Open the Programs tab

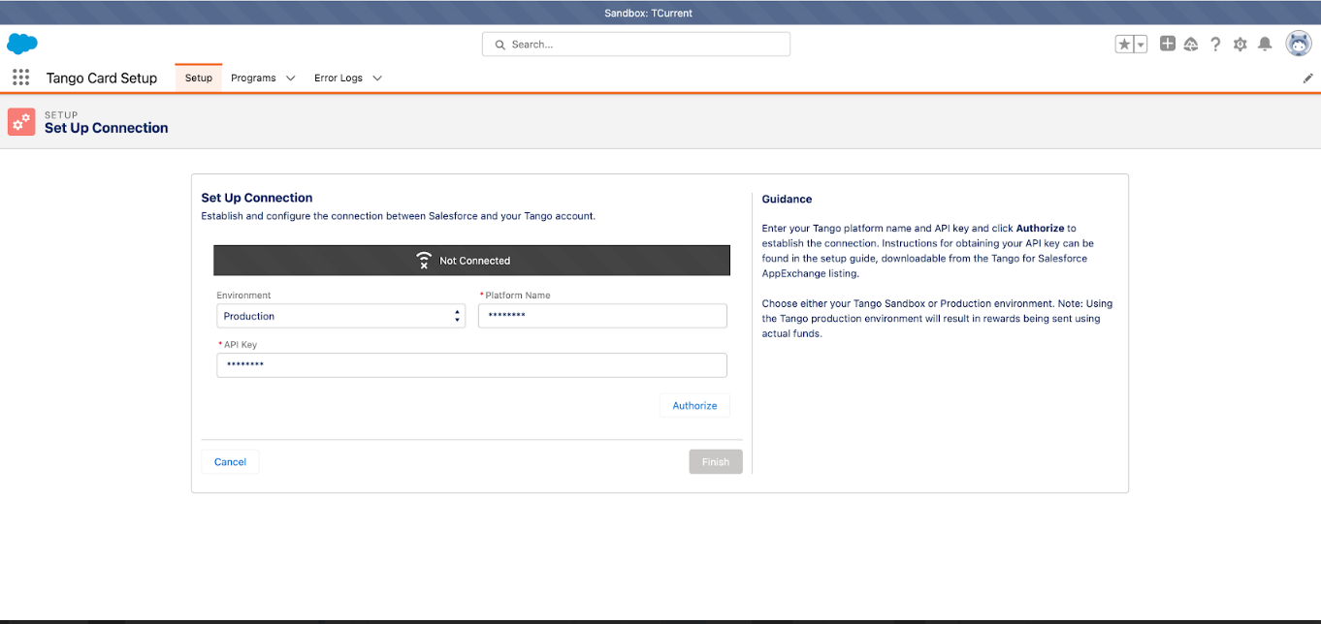[x=253, y=78]
